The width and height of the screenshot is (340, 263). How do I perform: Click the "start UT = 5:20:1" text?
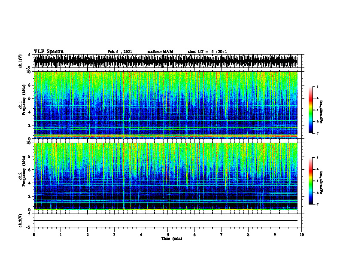(207, 52)
